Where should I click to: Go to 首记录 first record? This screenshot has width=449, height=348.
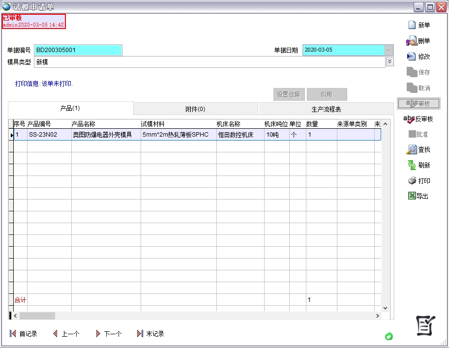click(24, 334)
